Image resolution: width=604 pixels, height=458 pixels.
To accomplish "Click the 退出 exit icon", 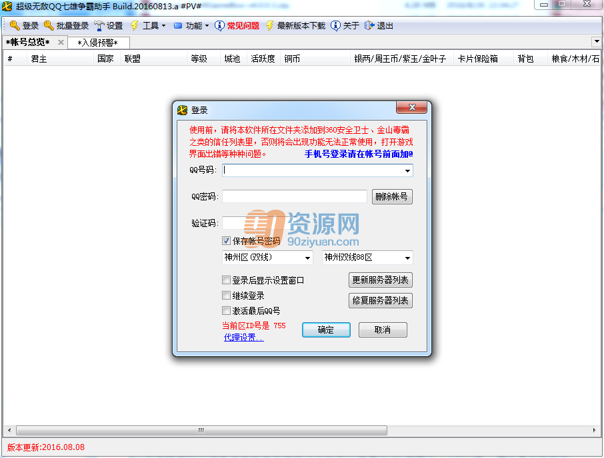I will click(x=369, y=26).
